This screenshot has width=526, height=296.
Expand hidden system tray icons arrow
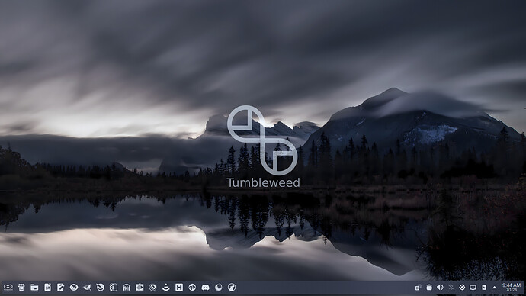pyautogui.click(x=495, y=288)
